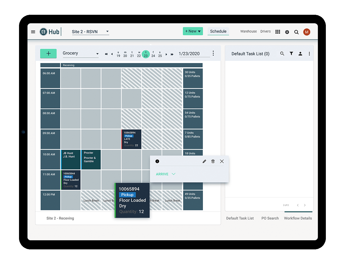The image size is (346, 265).
Task: Click the 06:00 AM time slot label
Action: pyautogui.click(x=50, y=78)
